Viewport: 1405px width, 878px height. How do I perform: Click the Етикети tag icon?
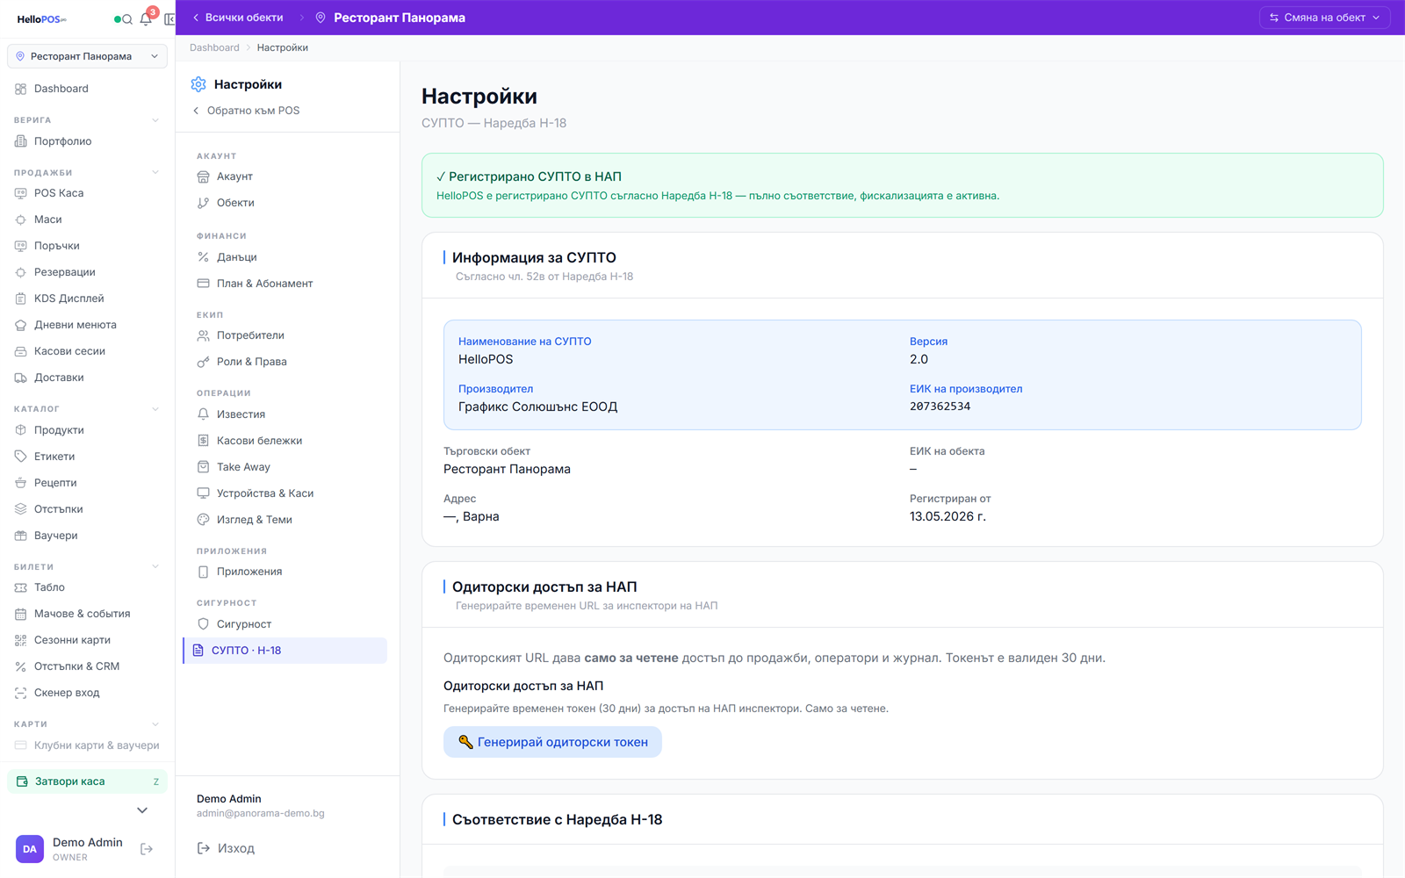[21, 457]
